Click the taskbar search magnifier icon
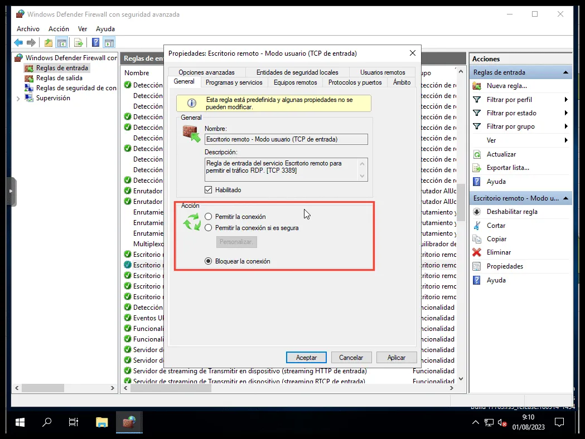 [47, 422]
